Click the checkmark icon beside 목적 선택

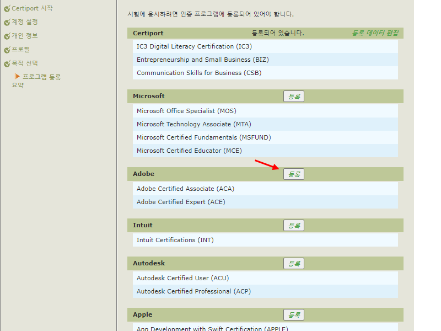7,63
